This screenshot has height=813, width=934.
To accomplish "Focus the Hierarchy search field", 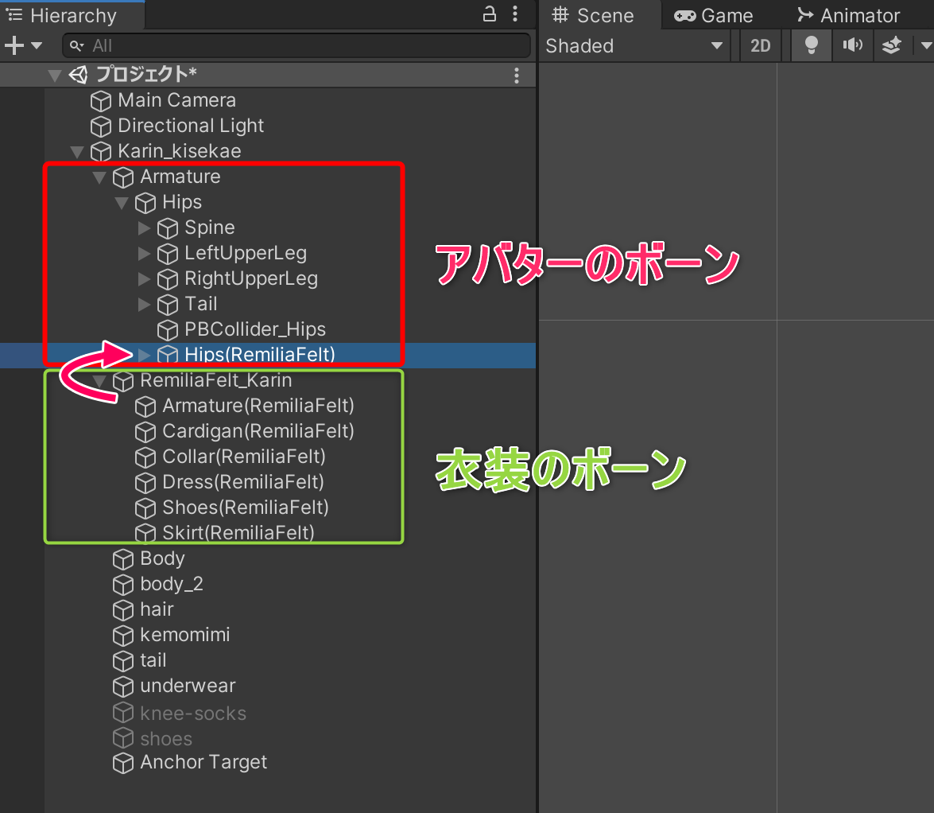I will click(x=296, y=45).
